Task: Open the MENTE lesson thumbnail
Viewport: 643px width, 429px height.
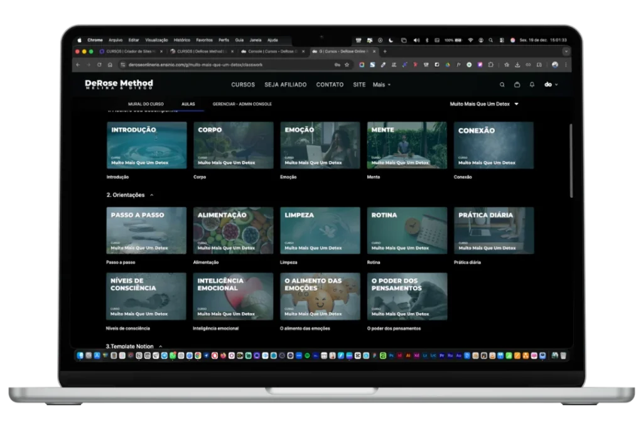Action: 407,145
